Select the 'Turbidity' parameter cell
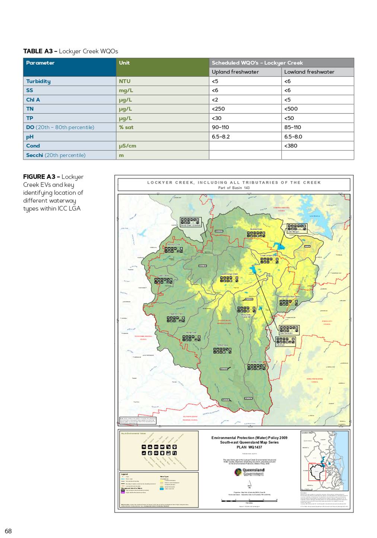The image size is (377, 538). [69, 81]
